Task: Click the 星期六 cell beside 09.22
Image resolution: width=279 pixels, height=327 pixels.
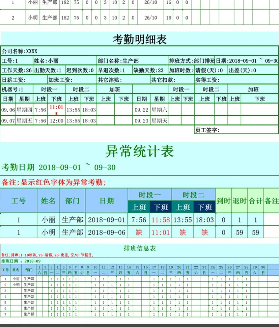Action: click(159, 110)
